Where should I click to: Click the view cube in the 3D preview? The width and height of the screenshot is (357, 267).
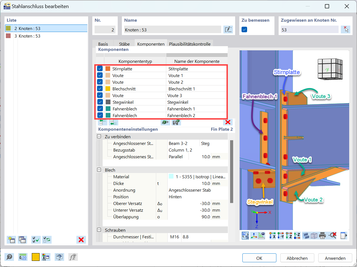pyautogui.click(x=330, y=69)
